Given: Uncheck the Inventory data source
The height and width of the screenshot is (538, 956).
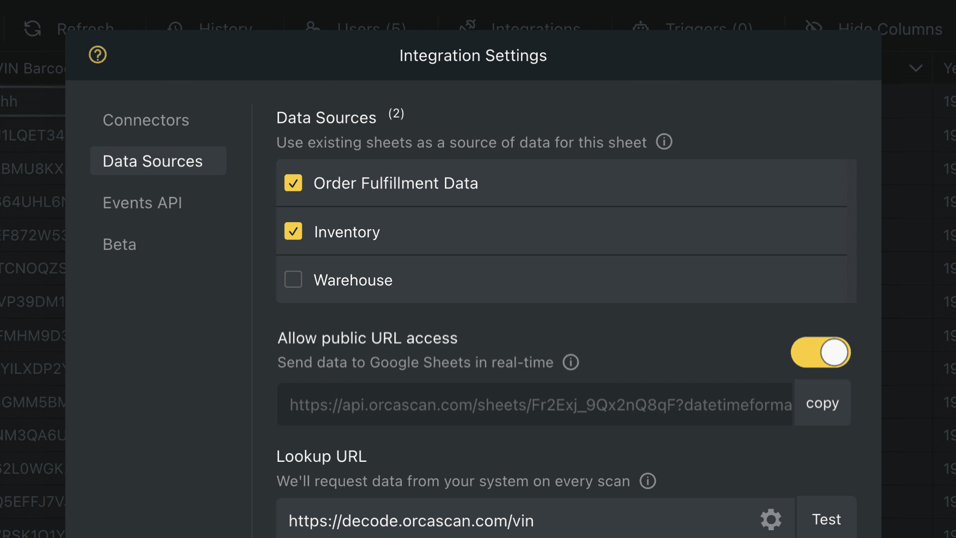Looking at the screenshot, I should pos(293,231).
